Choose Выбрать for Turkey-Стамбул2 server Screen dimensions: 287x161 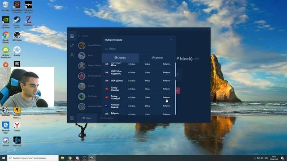coord(166,97)
